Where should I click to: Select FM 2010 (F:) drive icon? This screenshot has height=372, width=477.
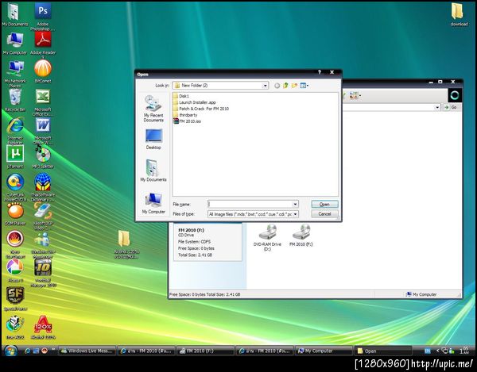pos(301,235)
